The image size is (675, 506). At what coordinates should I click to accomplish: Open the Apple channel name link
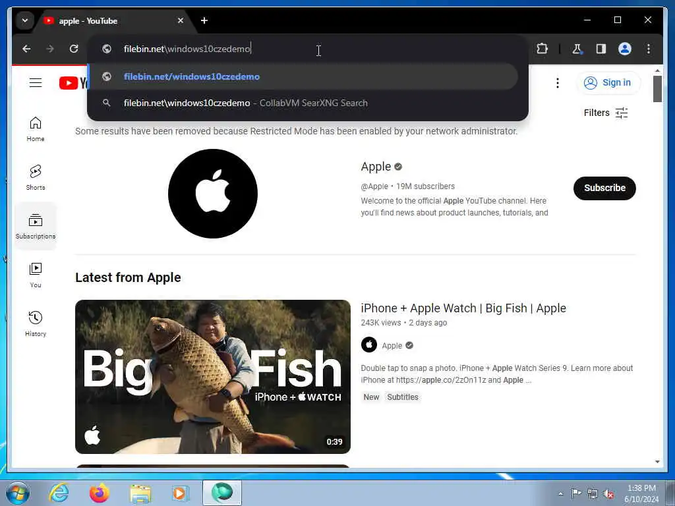(376, 167)
